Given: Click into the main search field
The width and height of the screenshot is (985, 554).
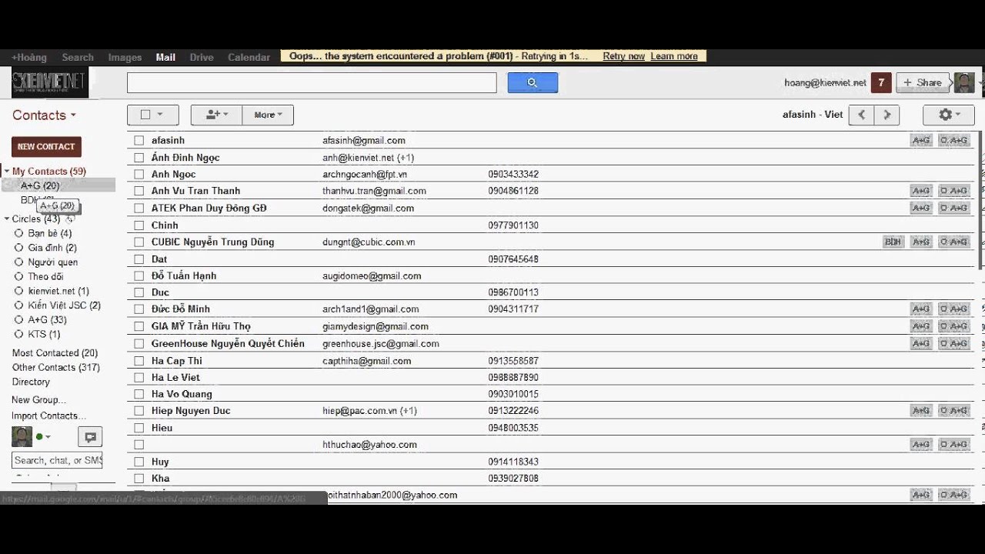Looking at the screenshot, I should coord(312,82).
